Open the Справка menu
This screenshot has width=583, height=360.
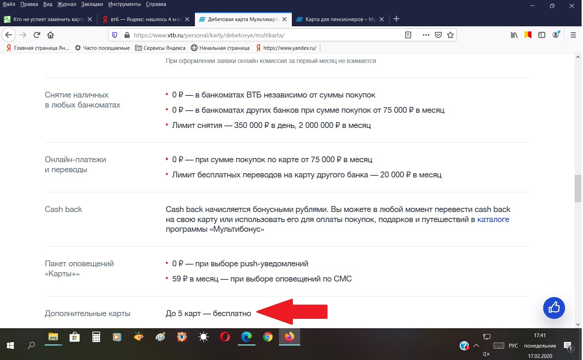[156, 4]
